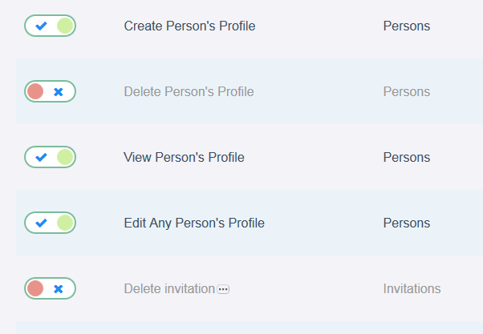Select Persons category in Edit Any Person's Profile row
483x334 pixels.
coord(406,223)
